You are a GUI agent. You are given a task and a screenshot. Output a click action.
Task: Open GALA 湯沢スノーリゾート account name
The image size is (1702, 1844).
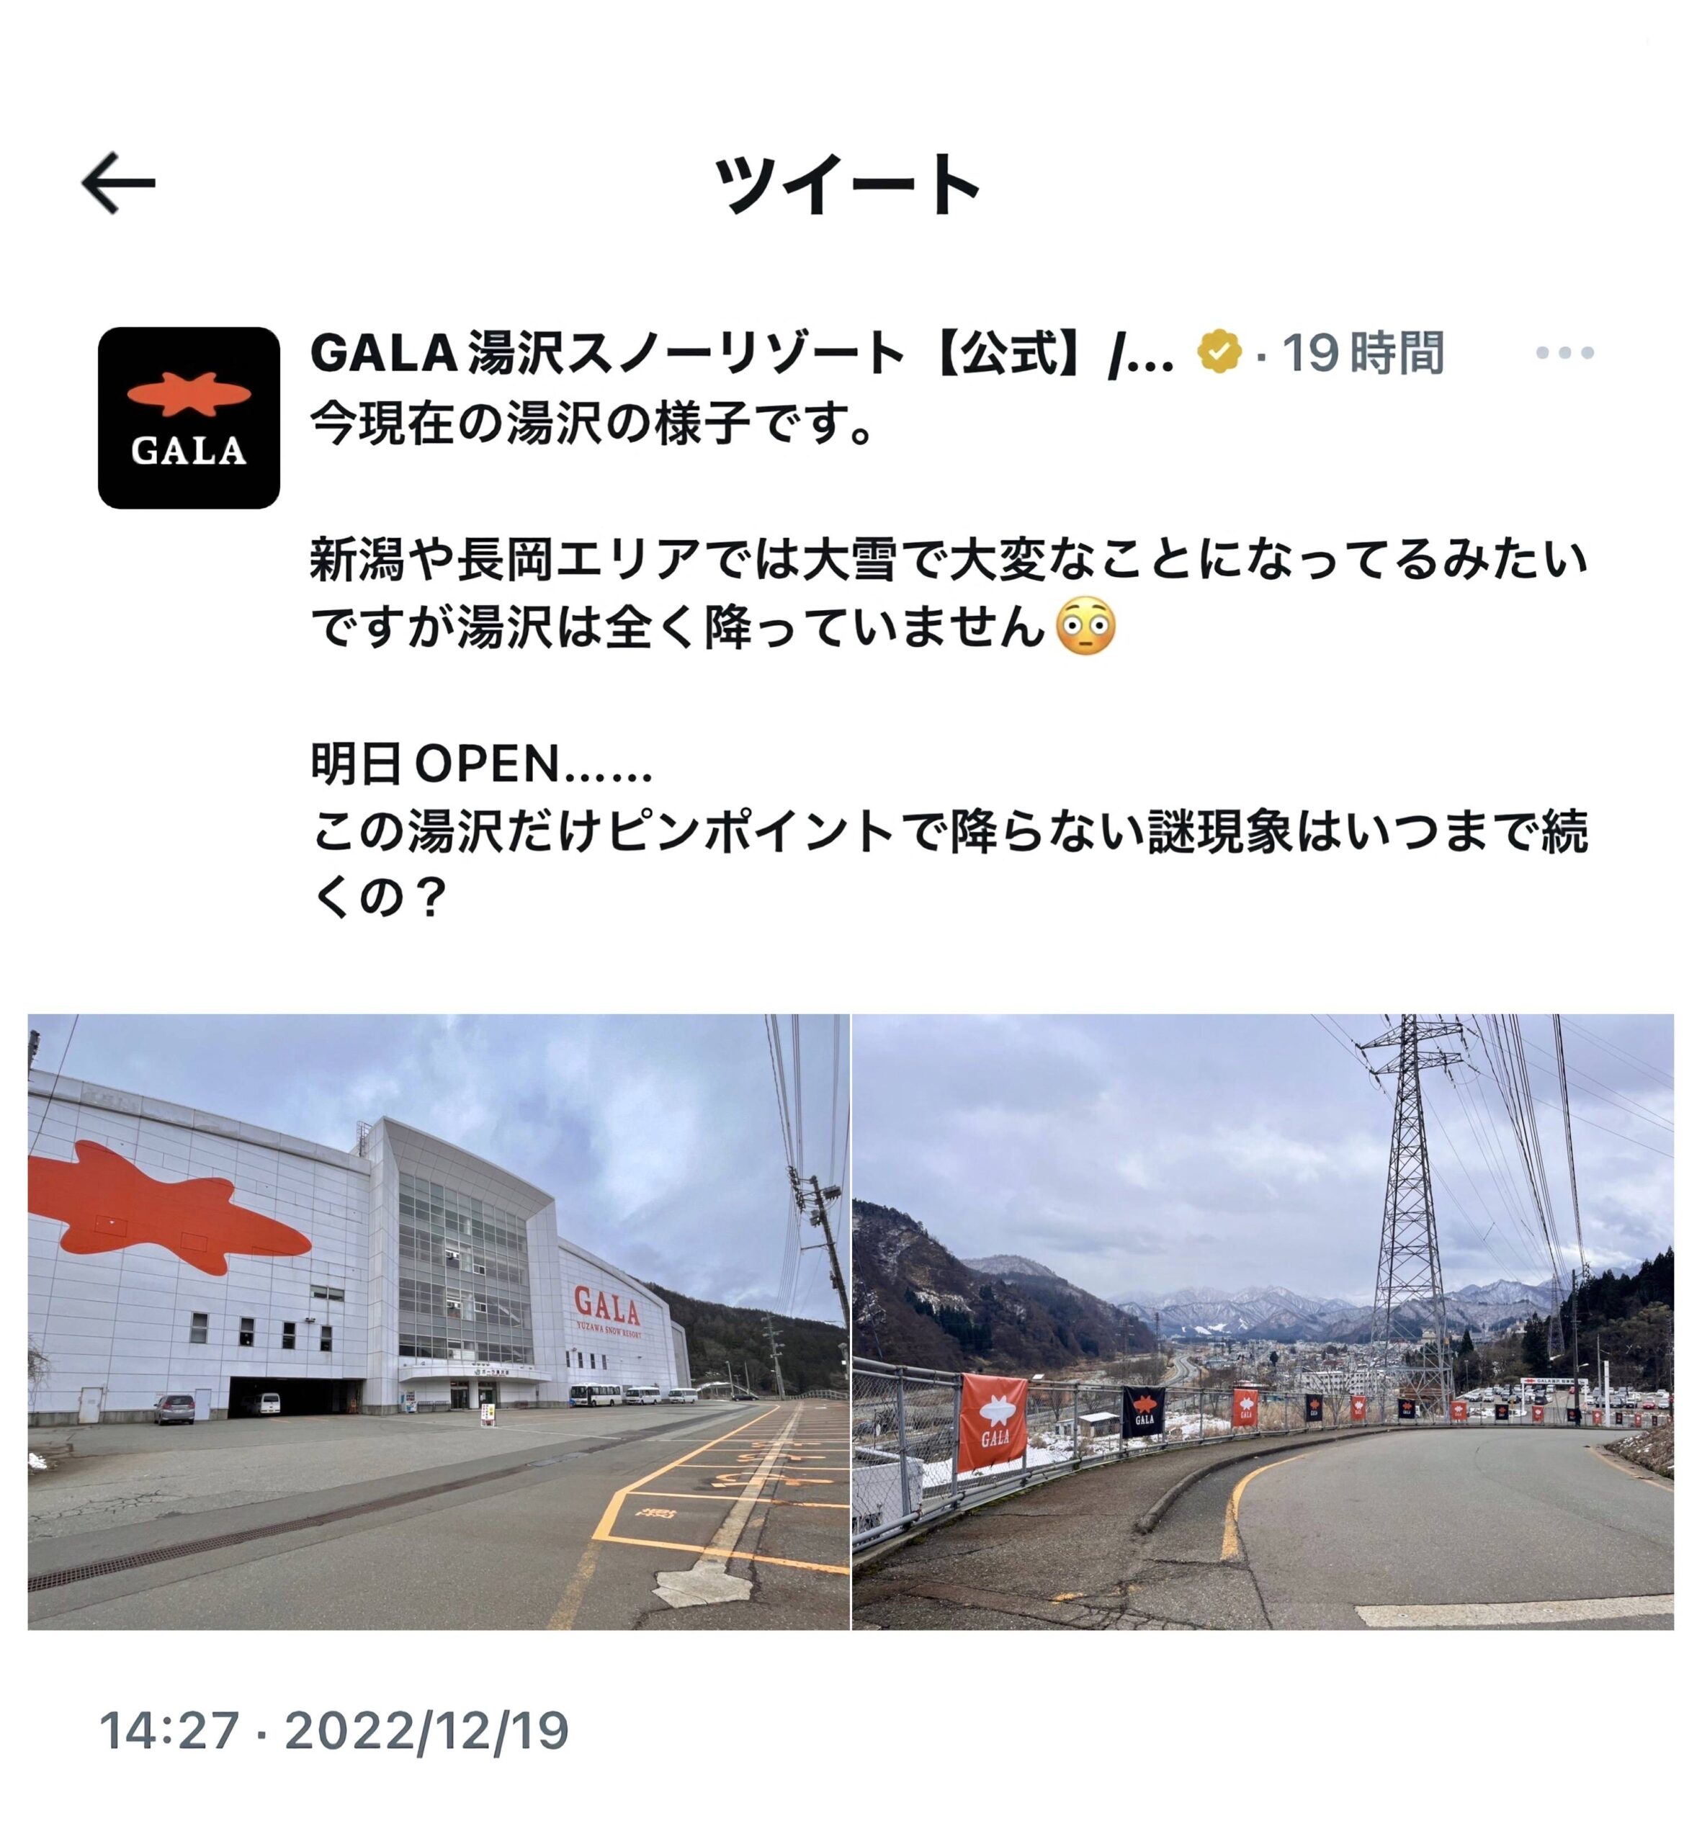click(x=743, y=353)
